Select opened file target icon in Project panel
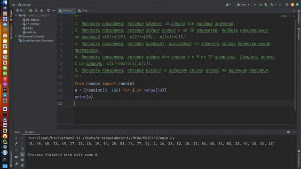The height and width of the screenshot is (169, 301). 31,10
